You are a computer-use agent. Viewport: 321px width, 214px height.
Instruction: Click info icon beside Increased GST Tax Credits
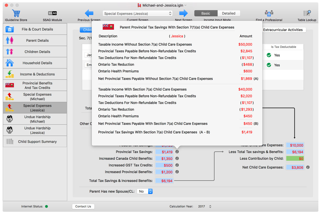pyautogui.click(x=177, y=165)
